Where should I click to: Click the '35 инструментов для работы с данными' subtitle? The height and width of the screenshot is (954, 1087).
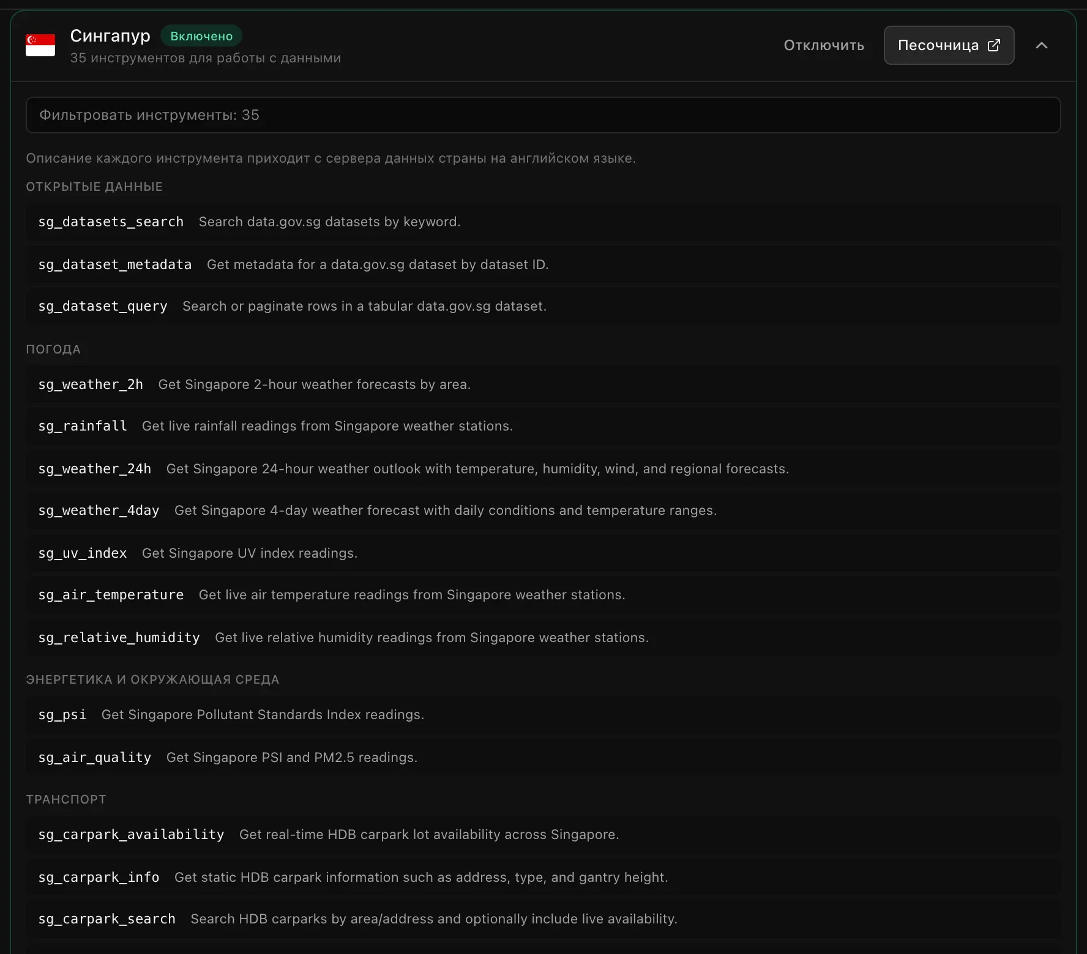[x=206, y=58]
